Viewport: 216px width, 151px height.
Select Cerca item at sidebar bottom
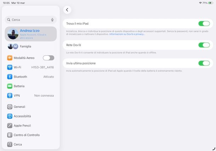pyautogui.click(x=18, y=144)
